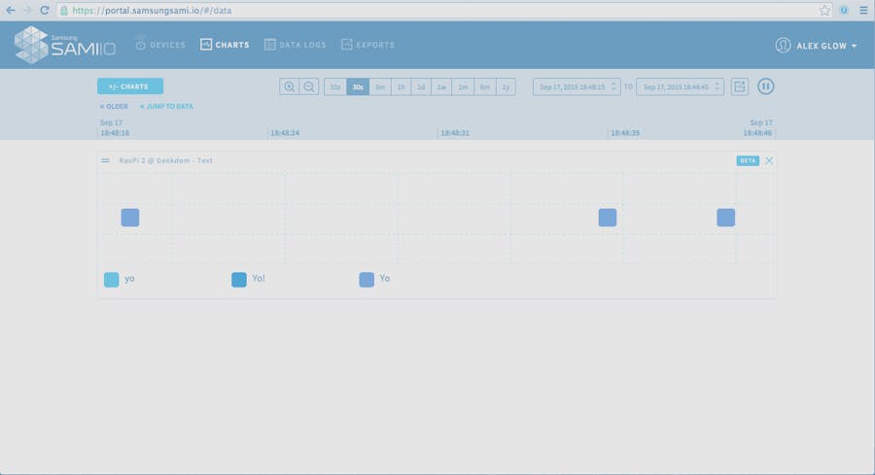Click the middle data point square
The image size is (875, 475).
click(608, 218)
